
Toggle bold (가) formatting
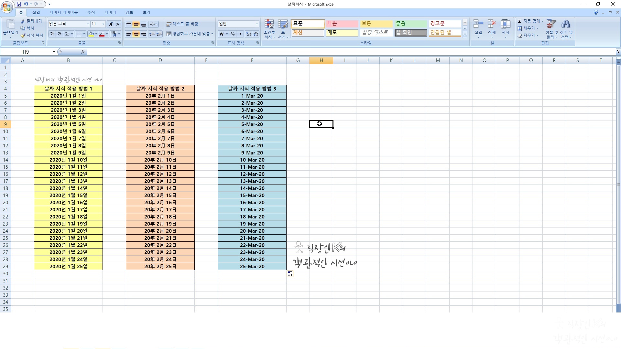click(52, 34)
